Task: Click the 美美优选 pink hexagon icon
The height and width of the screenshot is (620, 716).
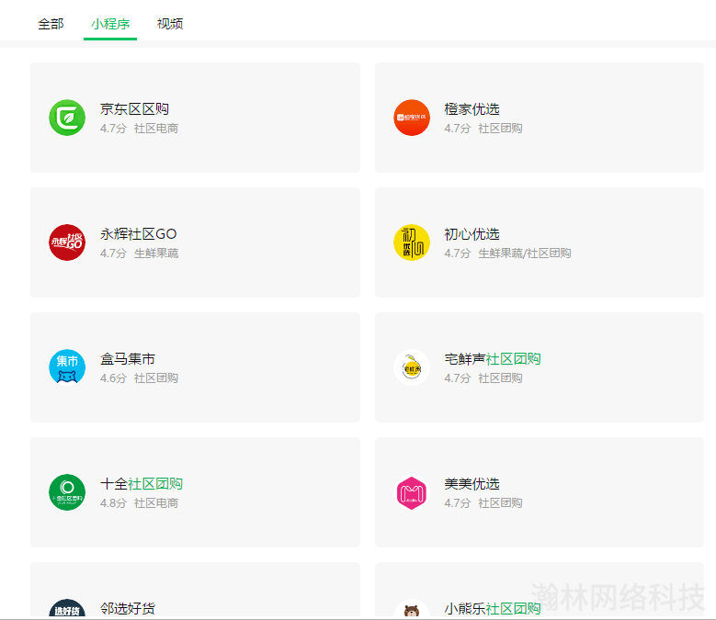Action: click(412, 492)
